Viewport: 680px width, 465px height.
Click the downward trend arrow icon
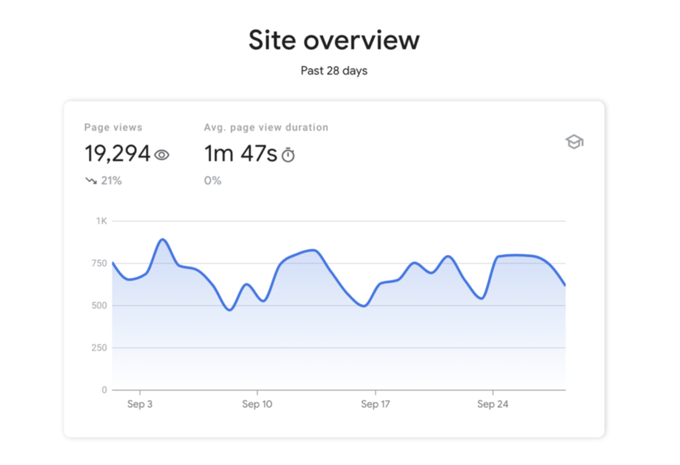(x=91, y=181)
